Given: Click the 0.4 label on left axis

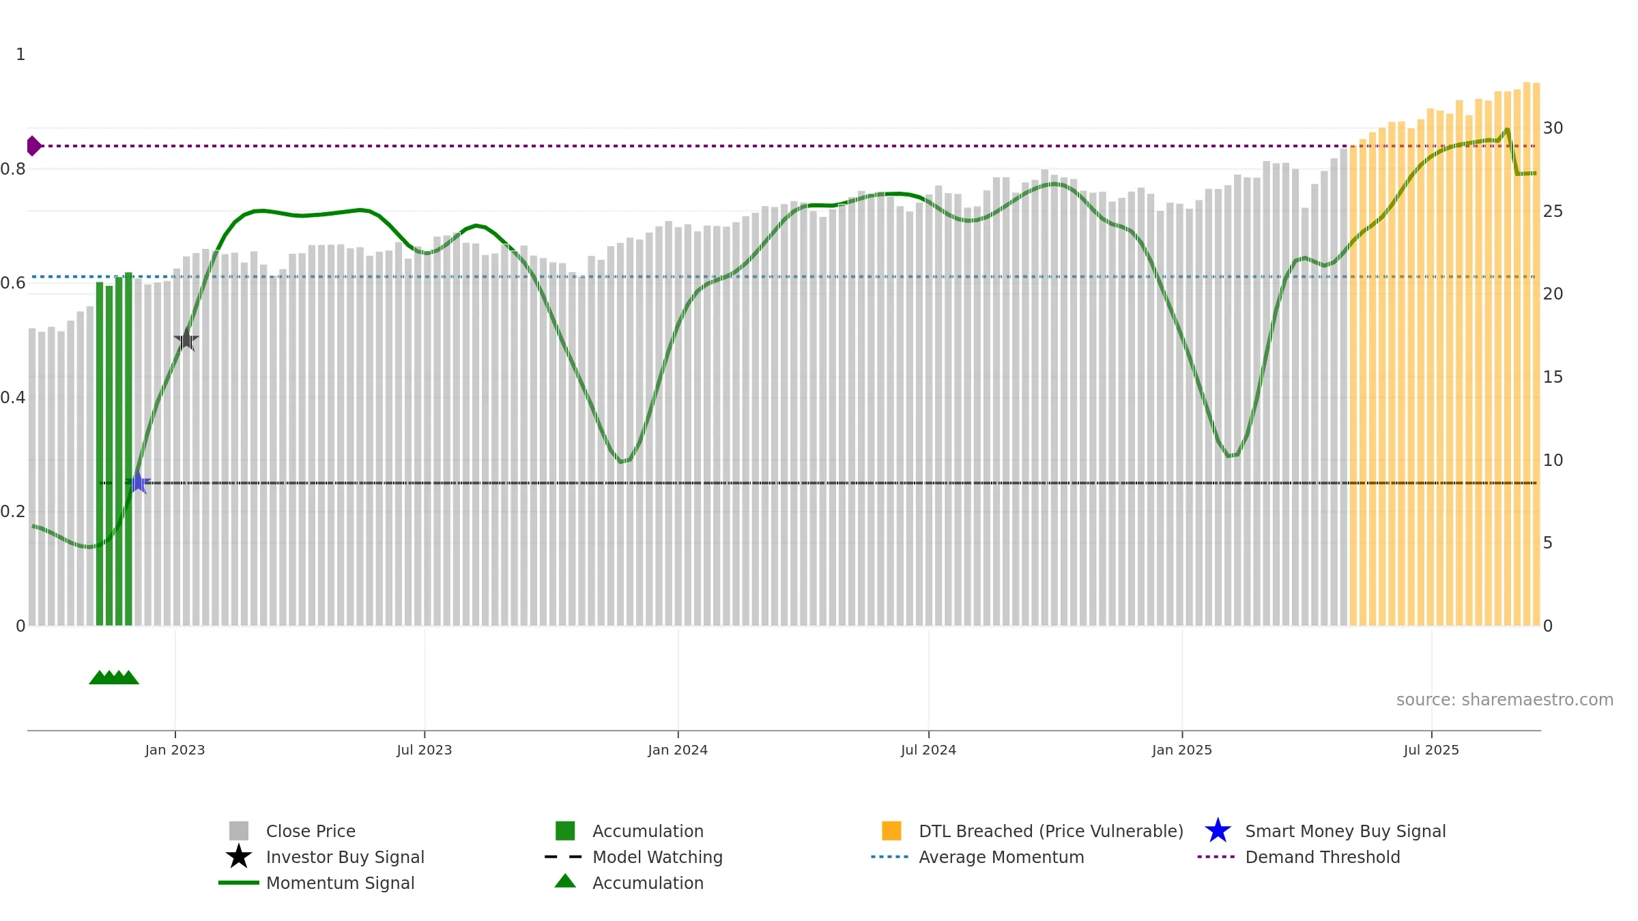Looking at the screenshot, I should tap(13, 397).
